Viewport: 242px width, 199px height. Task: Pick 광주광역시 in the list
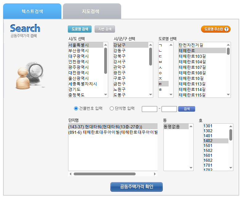pos(86,67)
